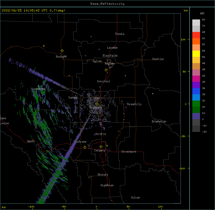The image size is (215, 210).
Task: Click the Limestone label
Action: (x=38, y=89)
